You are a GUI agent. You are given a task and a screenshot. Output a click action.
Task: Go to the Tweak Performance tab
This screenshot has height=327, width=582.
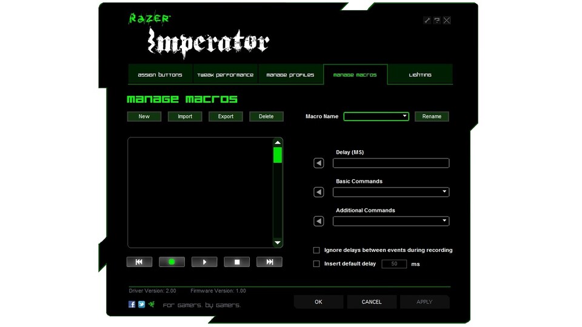pyautogui.click(x=226, y=75)
